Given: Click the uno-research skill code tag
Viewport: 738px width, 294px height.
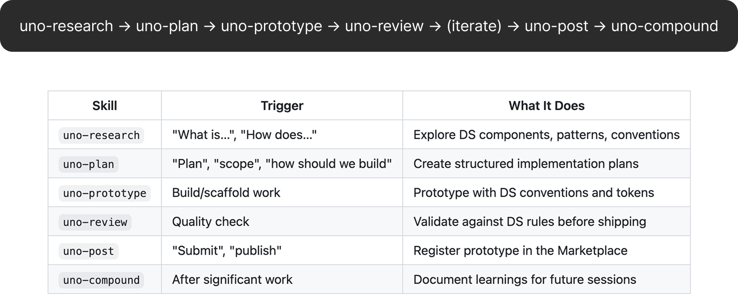Looking at the screenshot, I should point(101,135).
